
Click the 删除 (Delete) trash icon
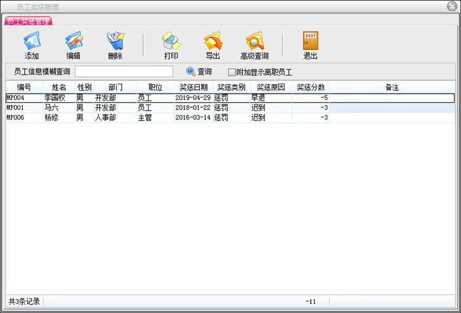click(116, 46)
